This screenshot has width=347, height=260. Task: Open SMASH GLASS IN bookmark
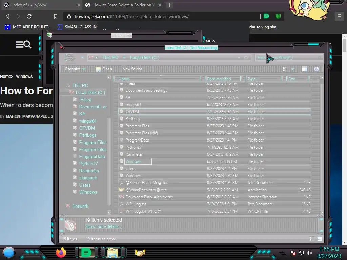[77, 27]
